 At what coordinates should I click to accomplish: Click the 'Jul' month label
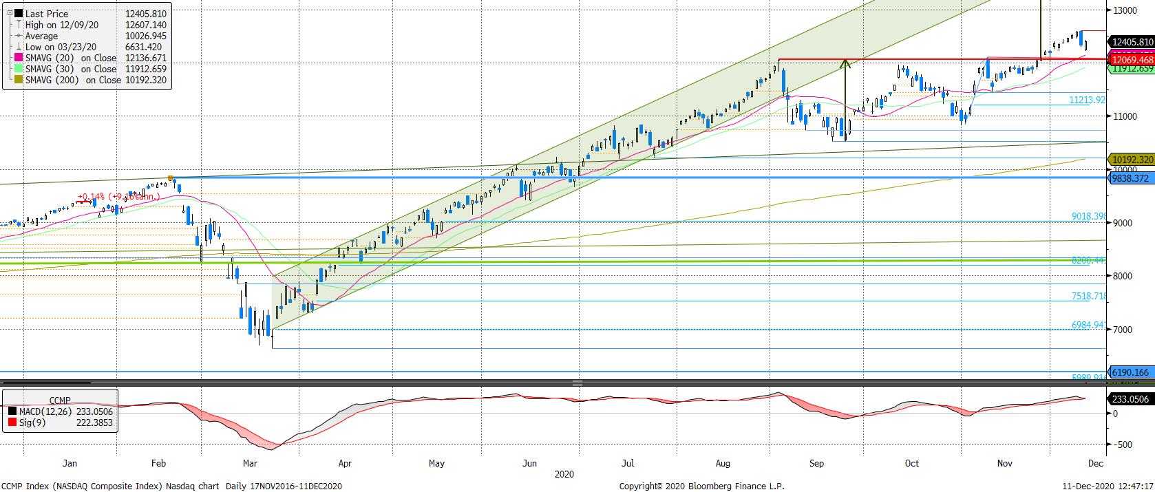(627, 463)
